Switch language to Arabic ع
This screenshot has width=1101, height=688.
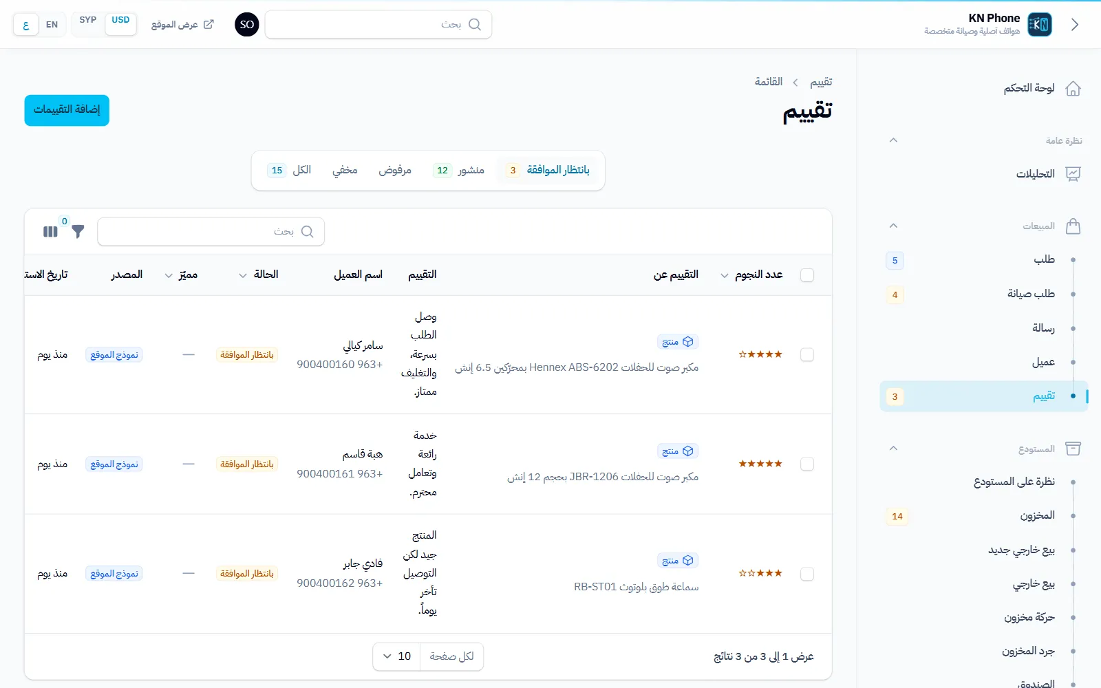25,25
